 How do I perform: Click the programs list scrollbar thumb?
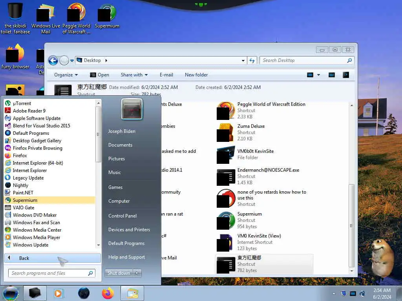pos(98,134)
